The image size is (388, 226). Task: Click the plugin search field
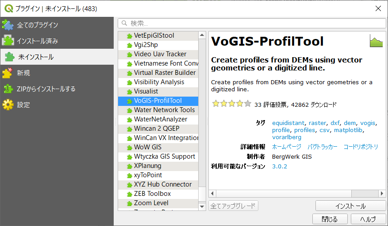click(252, 23)
